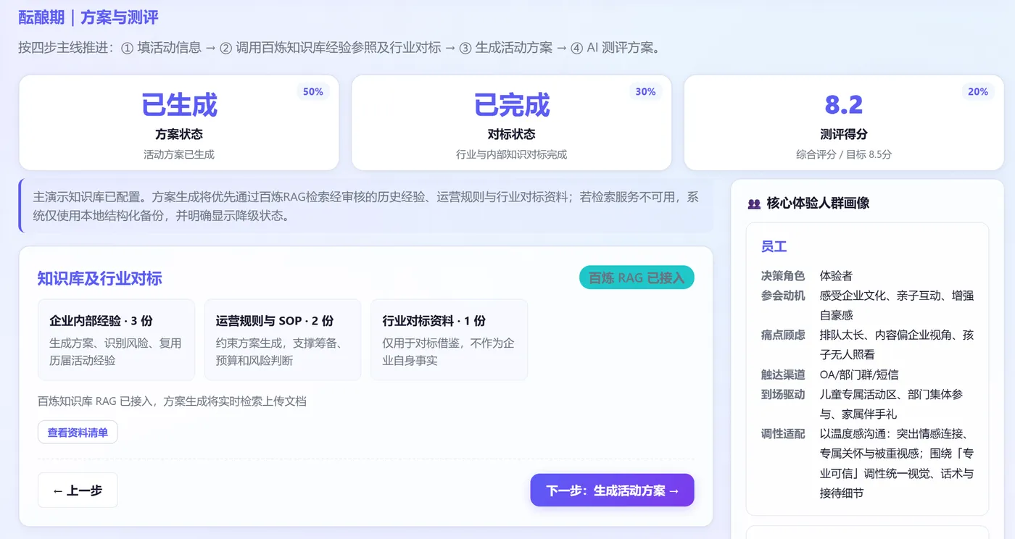Click the 活动方案已生成 subtitle
Screen dimensions: 1015x539
click(x=179, y=154)
